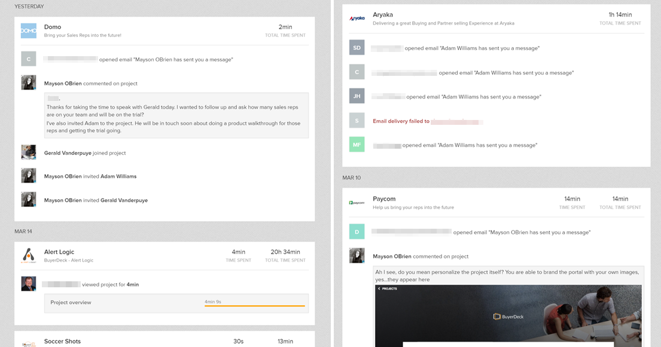Open the Soccer Shots project title

(62, 341)
